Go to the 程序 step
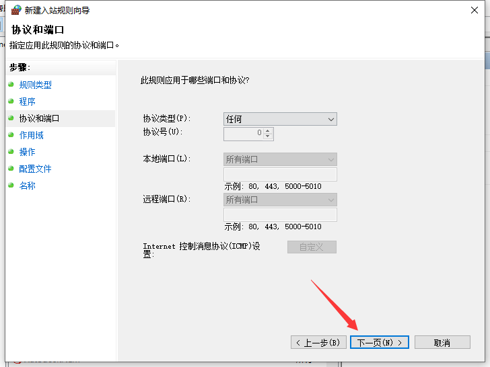Viewport: 490px width, 367px height. [x=27, y=101]
